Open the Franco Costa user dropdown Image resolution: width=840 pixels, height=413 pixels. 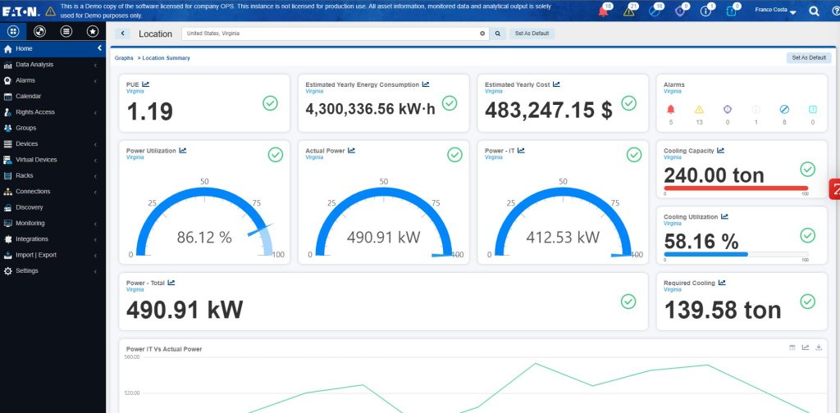(x=774, y=11)
